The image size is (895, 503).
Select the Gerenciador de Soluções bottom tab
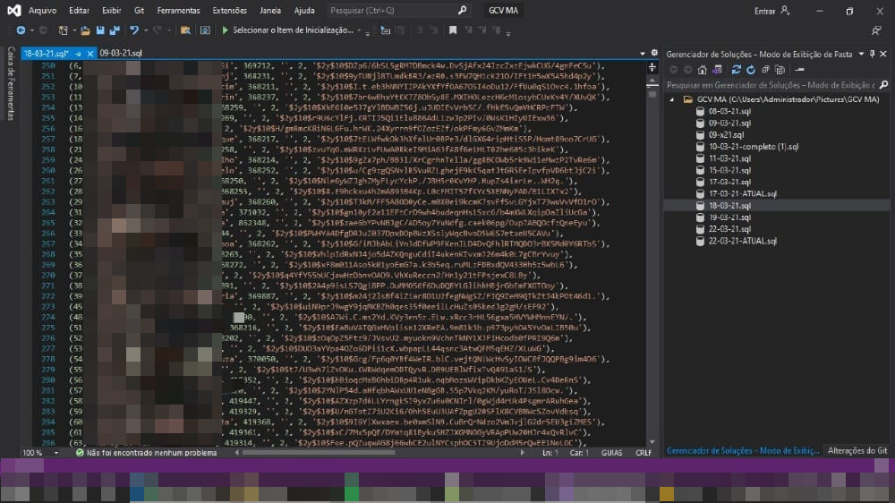tap(743, 451)
